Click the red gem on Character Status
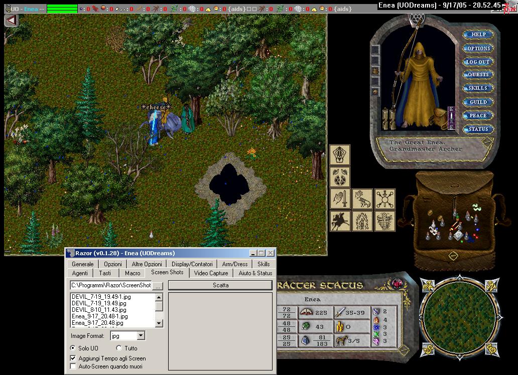 397,283
